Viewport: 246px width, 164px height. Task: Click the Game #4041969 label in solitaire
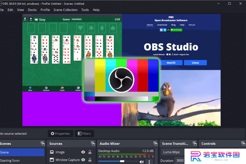(x=72, y=19)
